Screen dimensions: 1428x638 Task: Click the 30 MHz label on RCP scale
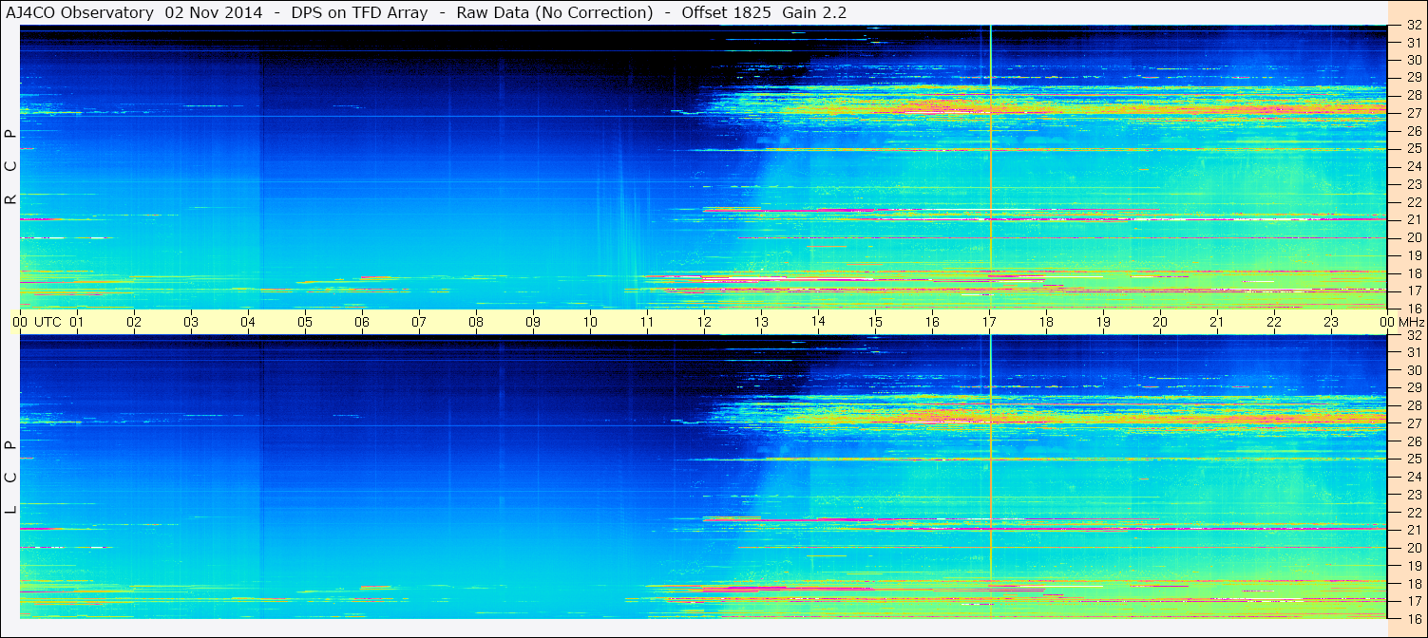coord(1413,60)
